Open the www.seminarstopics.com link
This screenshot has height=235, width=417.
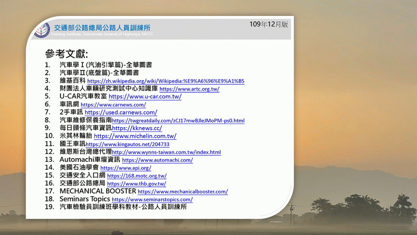pos(152,200)
